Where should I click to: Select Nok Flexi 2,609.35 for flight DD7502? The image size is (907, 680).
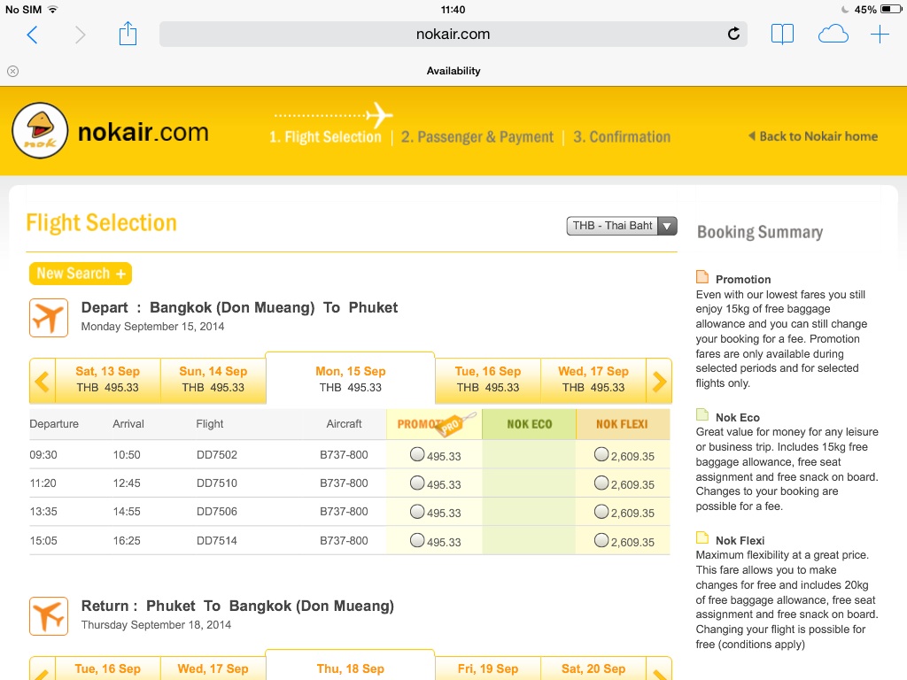point(601,454)
